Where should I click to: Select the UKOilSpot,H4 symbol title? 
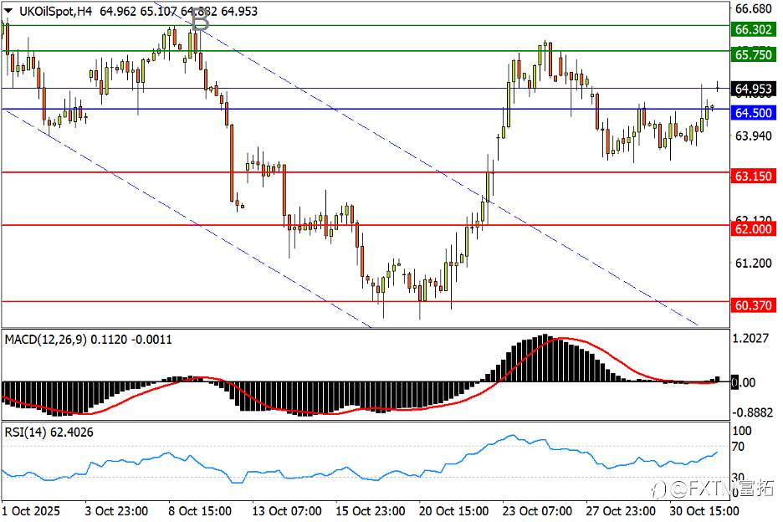pyautogui.click(x=55, y=11)
